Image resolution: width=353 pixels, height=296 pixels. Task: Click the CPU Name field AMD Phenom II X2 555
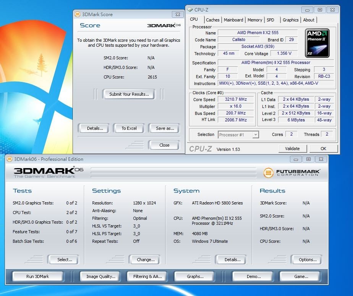pyautogui.click(x=257, y=33)
